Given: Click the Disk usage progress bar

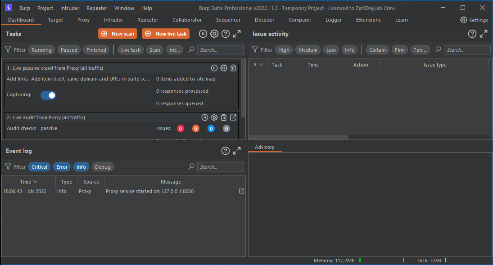Looking at the screenshot, I should [467, 261].
